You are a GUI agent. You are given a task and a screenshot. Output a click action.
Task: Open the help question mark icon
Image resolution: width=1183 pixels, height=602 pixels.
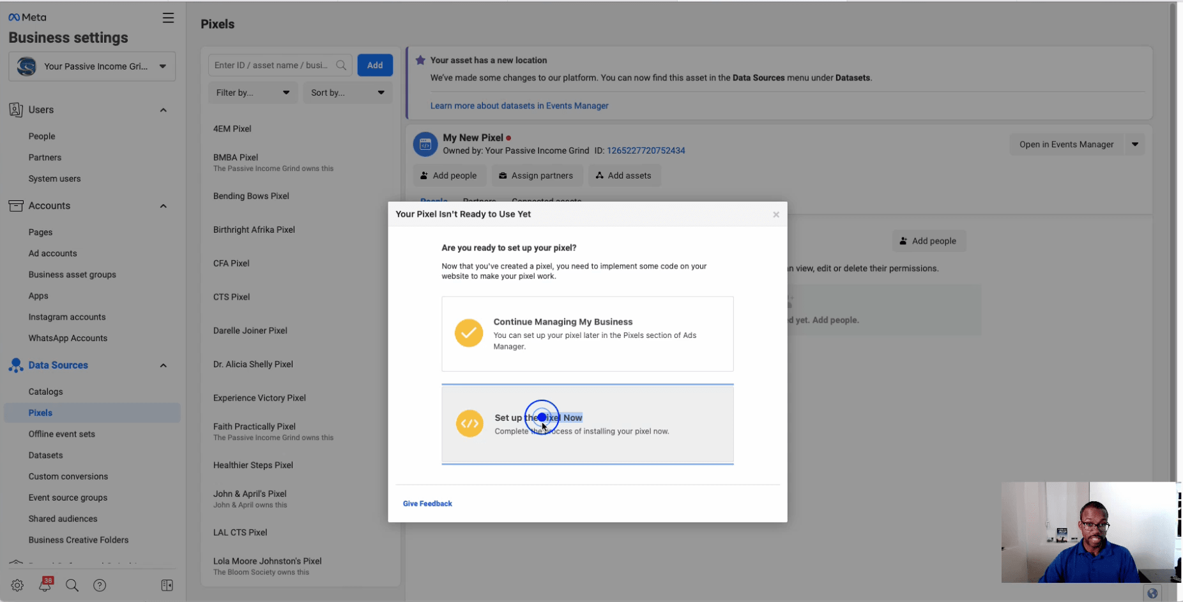[x=100, y=585]
